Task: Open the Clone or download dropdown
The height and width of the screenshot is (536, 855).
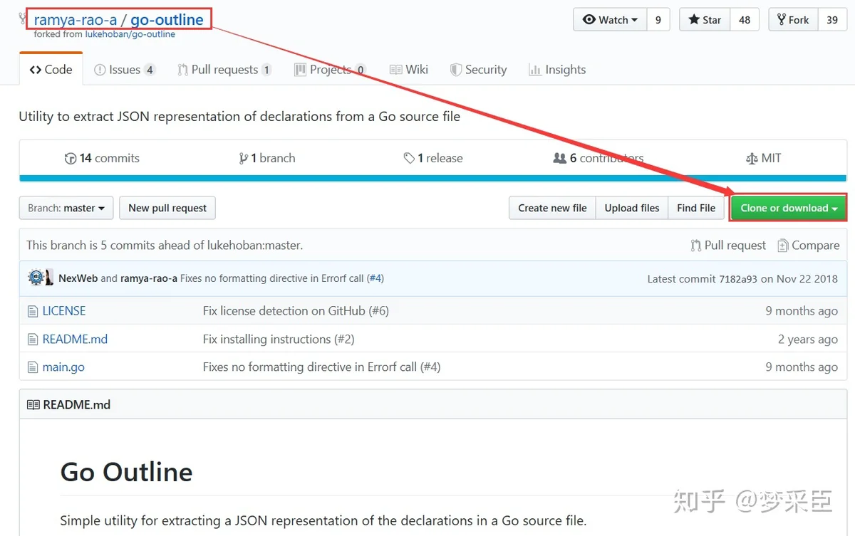Action: (789, 208)
